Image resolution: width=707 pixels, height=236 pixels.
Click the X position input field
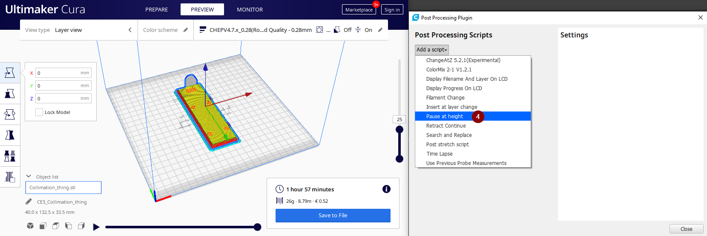[x=63, y=73]
